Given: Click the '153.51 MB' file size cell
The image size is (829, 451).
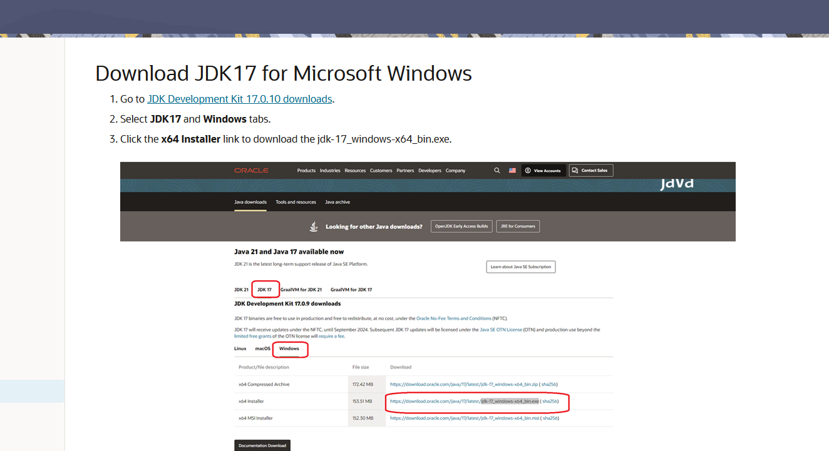Looking at the screenshot, I should pyautogui.click(x=362, y=401).
